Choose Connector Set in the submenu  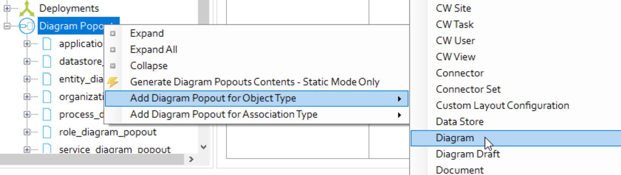468,89
